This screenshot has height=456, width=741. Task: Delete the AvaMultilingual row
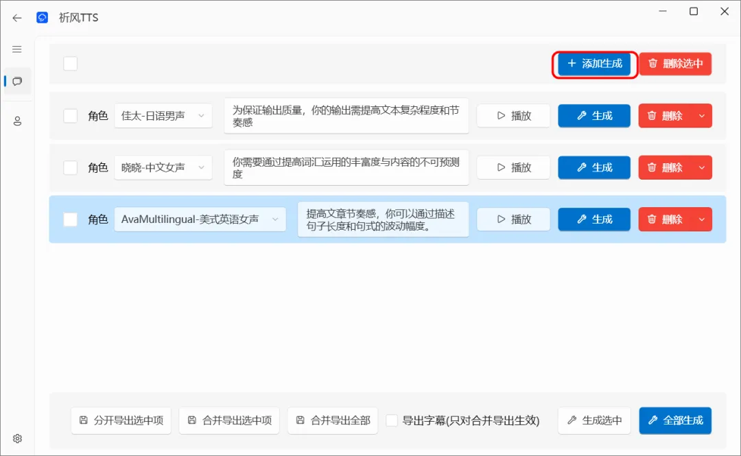[x=666, y=219]
